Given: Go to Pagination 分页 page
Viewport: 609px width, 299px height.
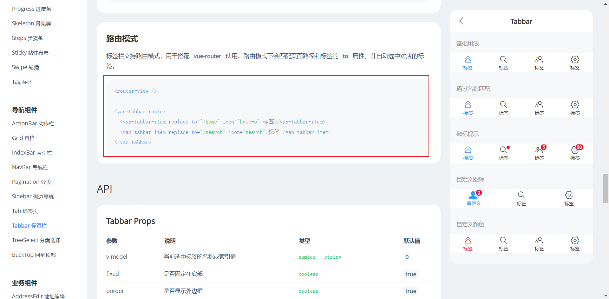Looking at the screenshot, I should 31,182.
